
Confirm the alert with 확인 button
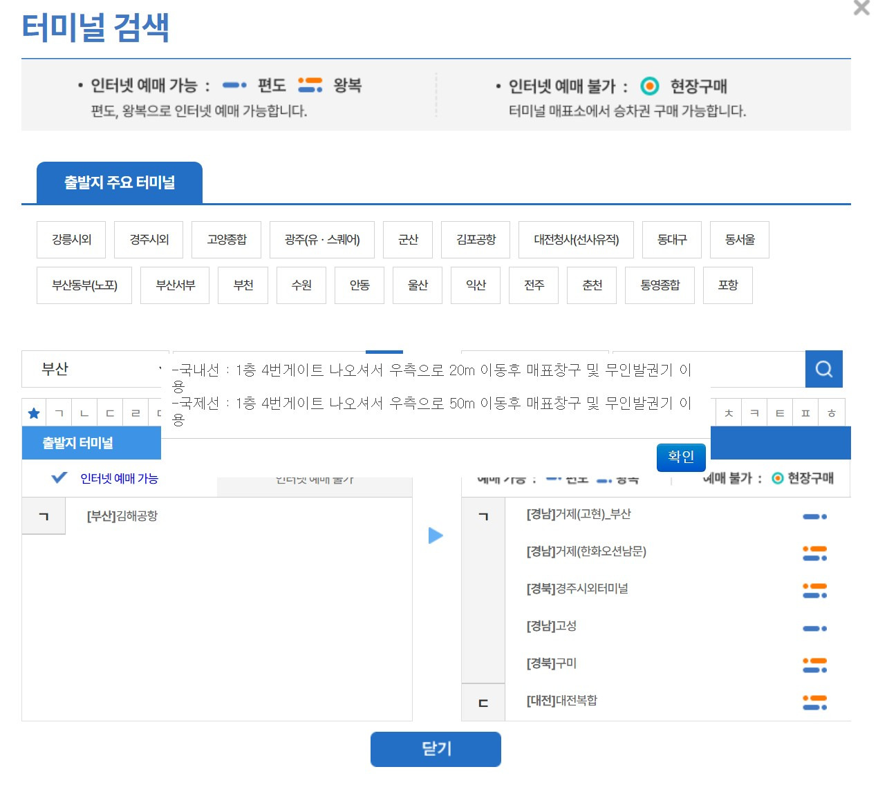(681, 457)
